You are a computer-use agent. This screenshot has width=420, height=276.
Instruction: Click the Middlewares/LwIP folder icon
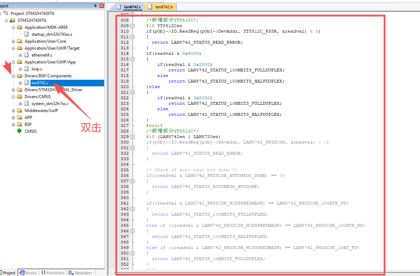[19, 111]
